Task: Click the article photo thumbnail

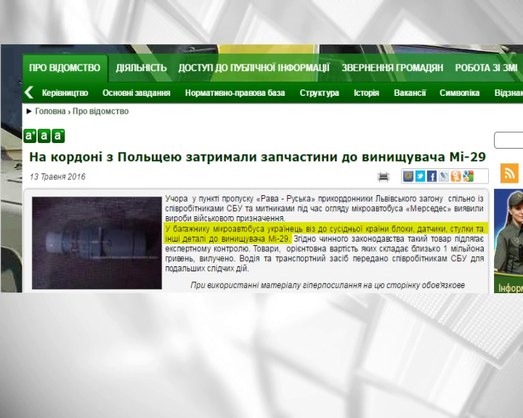Action: pos(96,242)
